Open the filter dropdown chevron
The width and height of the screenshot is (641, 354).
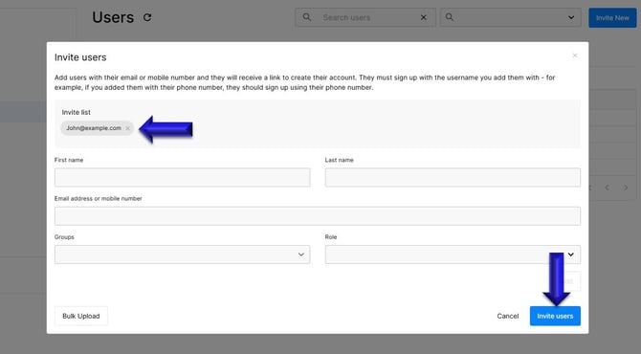[x=571, y=17]
